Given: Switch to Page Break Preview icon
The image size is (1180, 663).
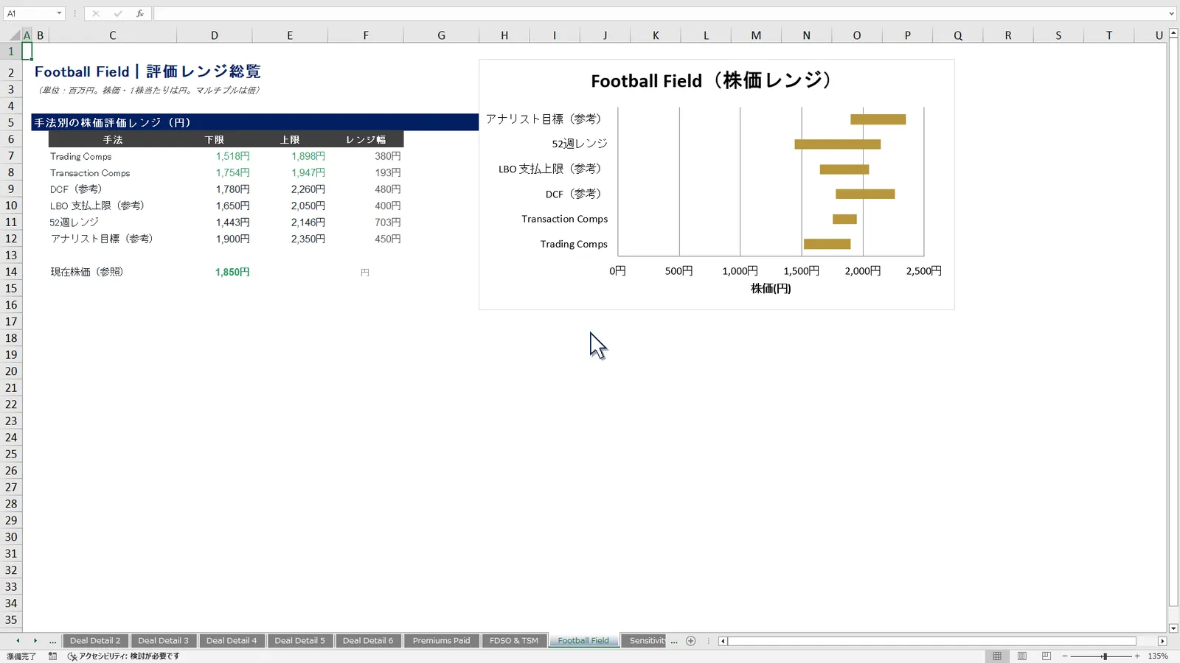Looking at the screenshot, I should (1046, 656).
